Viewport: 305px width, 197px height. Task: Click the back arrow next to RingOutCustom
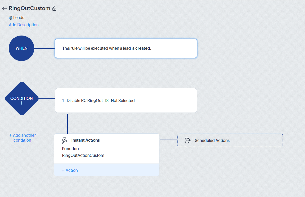tap(4, 8)
